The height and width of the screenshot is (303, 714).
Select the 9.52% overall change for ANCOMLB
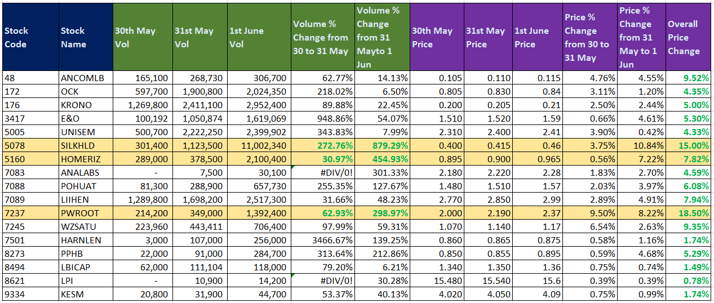pyautogui.click(x=689, y=78)
